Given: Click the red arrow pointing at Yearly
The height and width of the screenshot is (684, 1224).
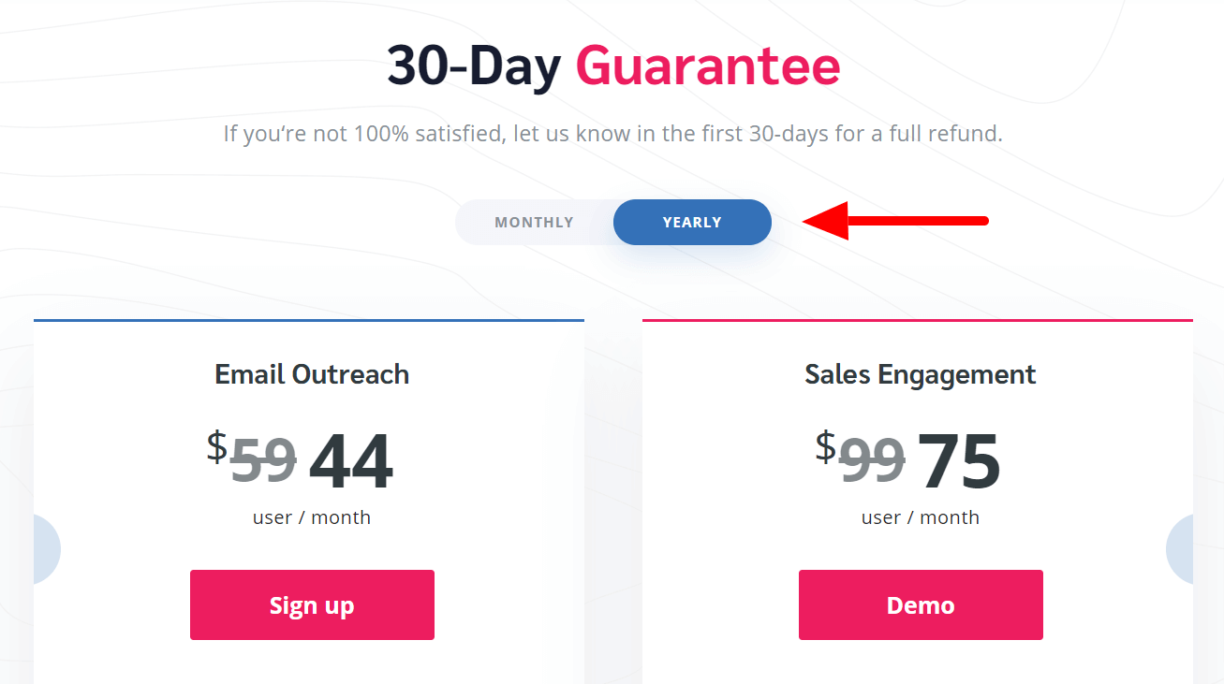Looking at the screenshot, I should pyautogui.click(x=894, y=221).
